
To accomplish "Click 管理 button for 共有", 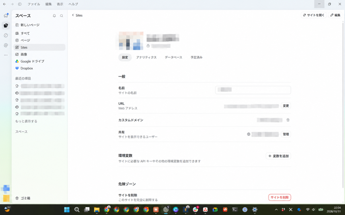I will pos(286,134).
